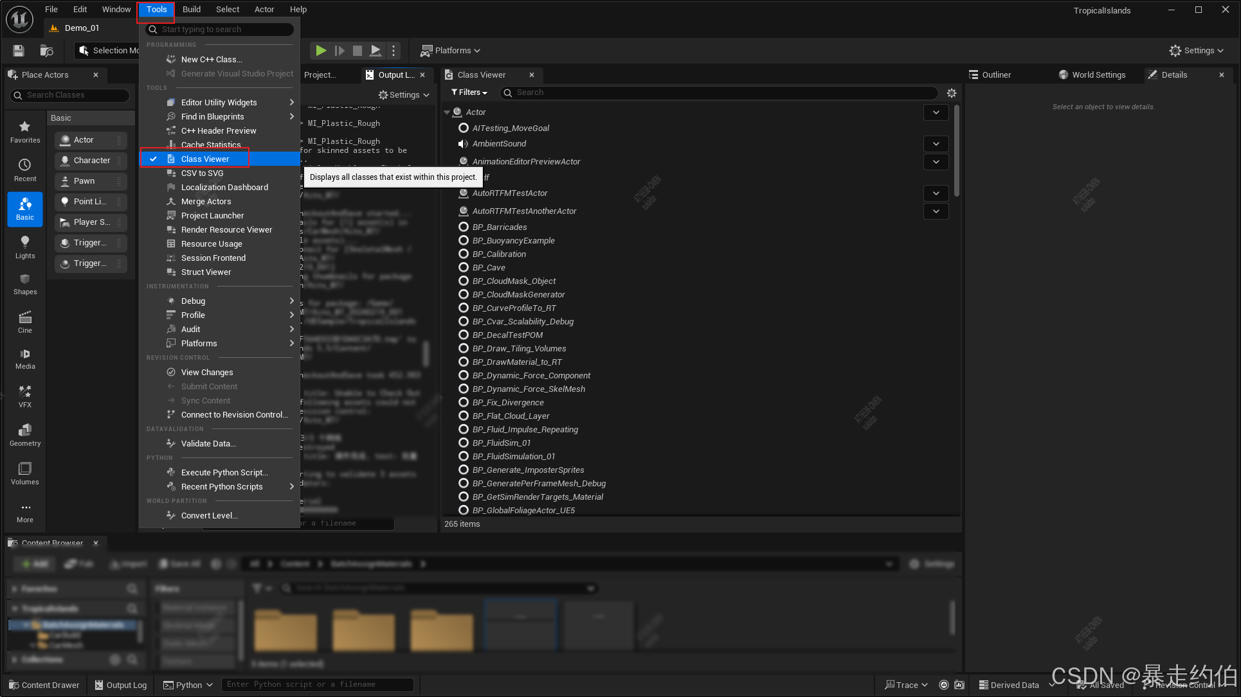Choose Merge Actors from Tools menu
This screenshot has width=1241, height=697.
(x=206, y=201)
